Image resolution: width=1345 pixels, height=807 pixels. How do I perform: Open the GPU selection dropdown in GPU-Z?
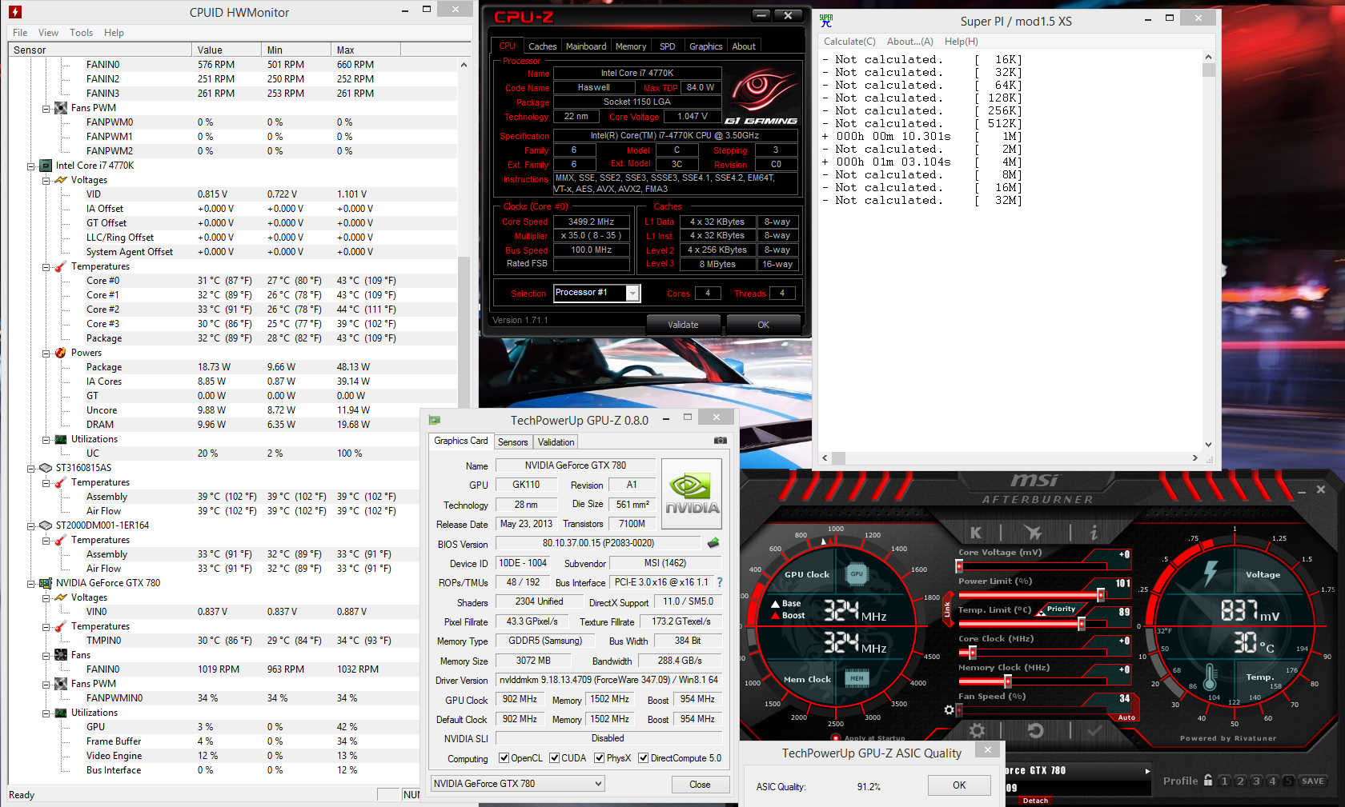coord(598,784)
